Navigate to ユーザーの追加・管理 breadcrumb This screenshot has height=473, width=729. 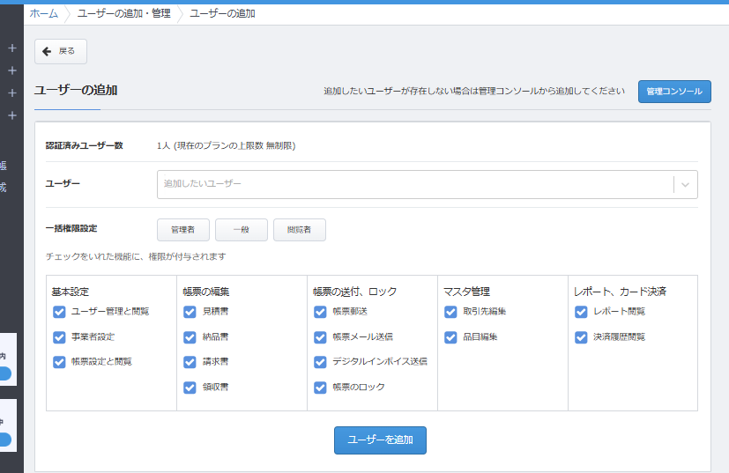(x=123, y=13)
